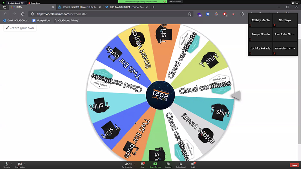Viewport: 301px width, 169px height.
Task: Click the wheelofnames.com address bar
Action: [111, 14]
